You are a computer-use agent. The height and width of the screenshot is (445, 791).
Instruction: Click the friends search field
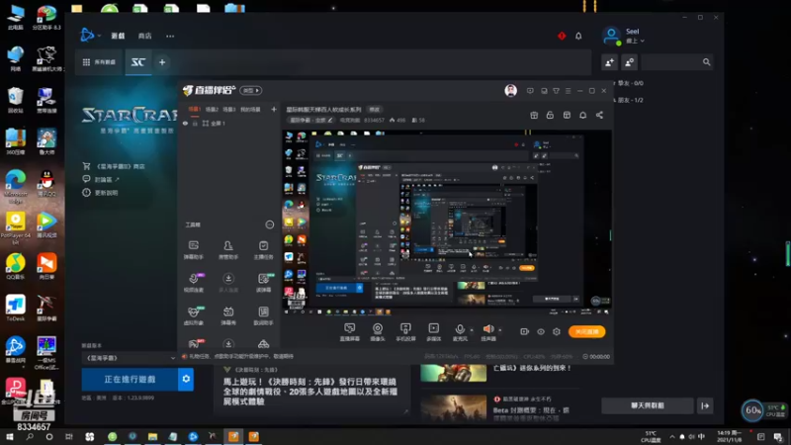click(678, 62)
